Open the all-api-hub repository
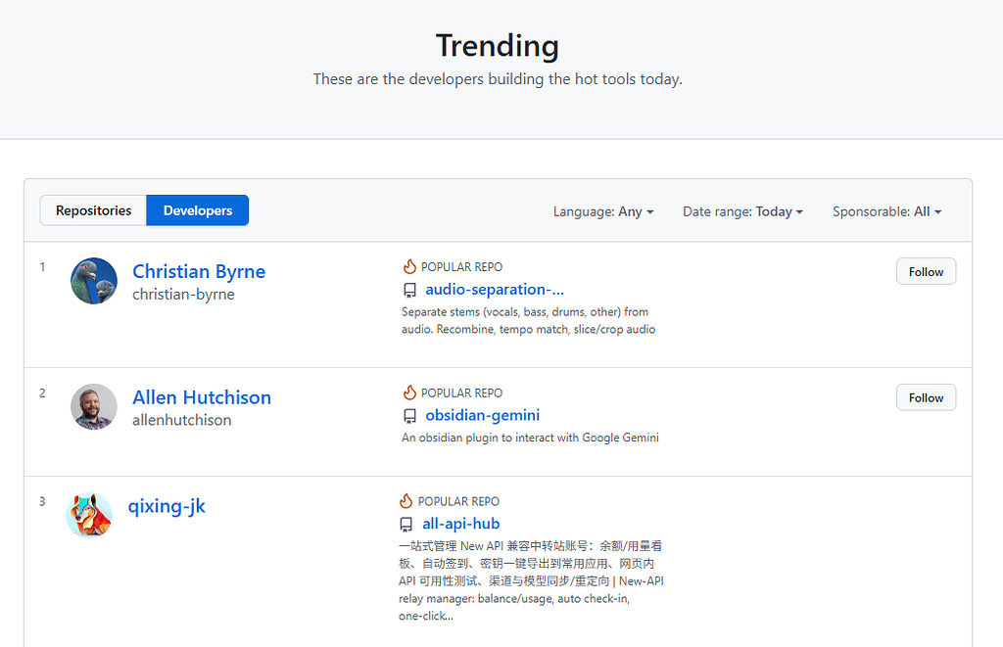 coord(460,524)
